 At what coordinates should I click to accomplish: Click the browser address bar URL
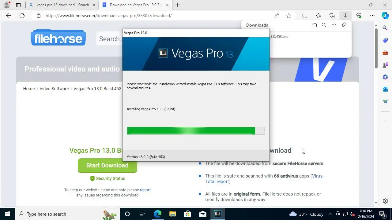[x=109, y=16]
